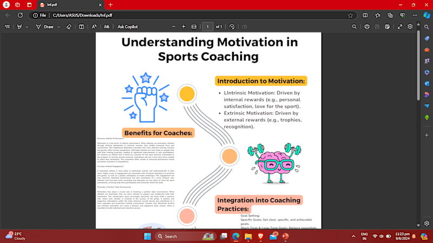
Task: Open the browser profile icon
Action: pos(6,5)
